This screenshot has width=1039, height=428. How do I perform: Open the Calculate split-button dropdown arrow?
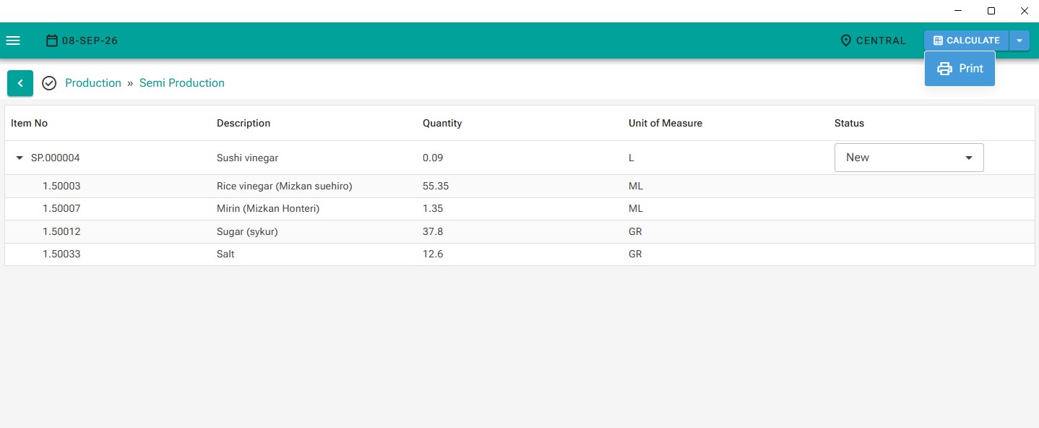point(1019,40)
